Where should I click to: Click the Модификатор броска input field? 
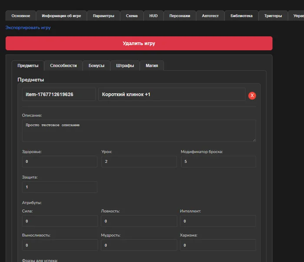pos(218,162)
